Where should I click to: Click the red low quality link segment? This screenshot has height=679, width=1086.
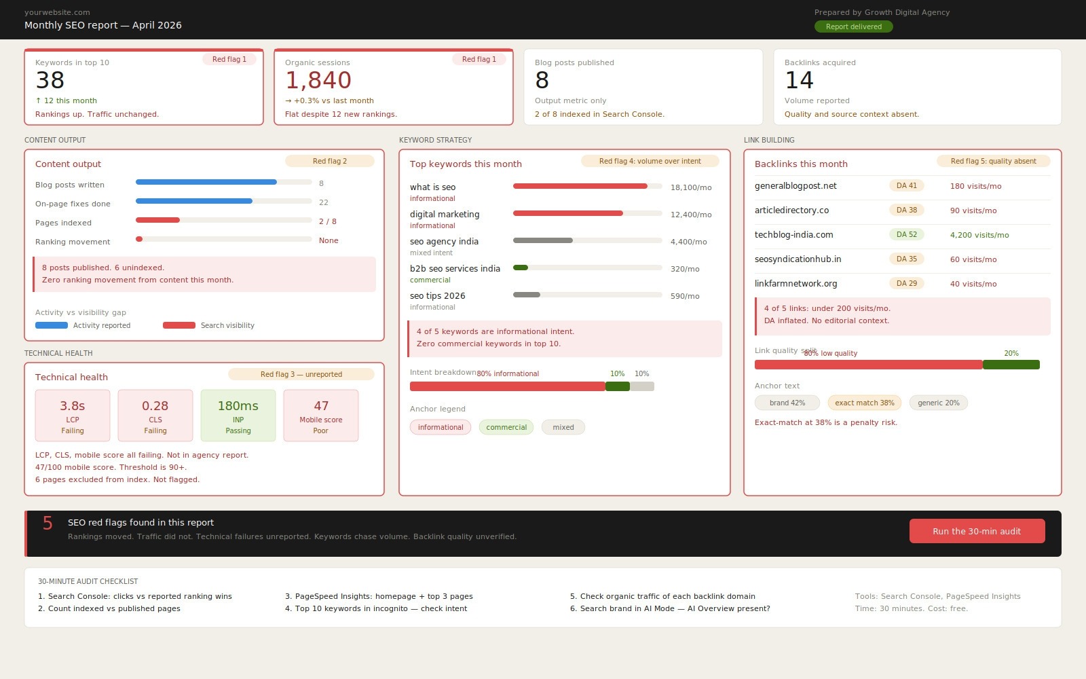(869, 365)
